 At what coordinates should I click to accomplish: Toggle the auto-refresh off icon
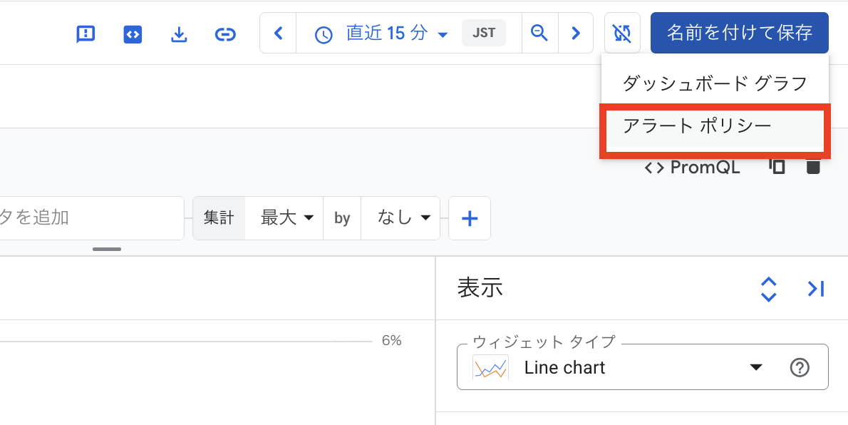click(x=621, y=33)
